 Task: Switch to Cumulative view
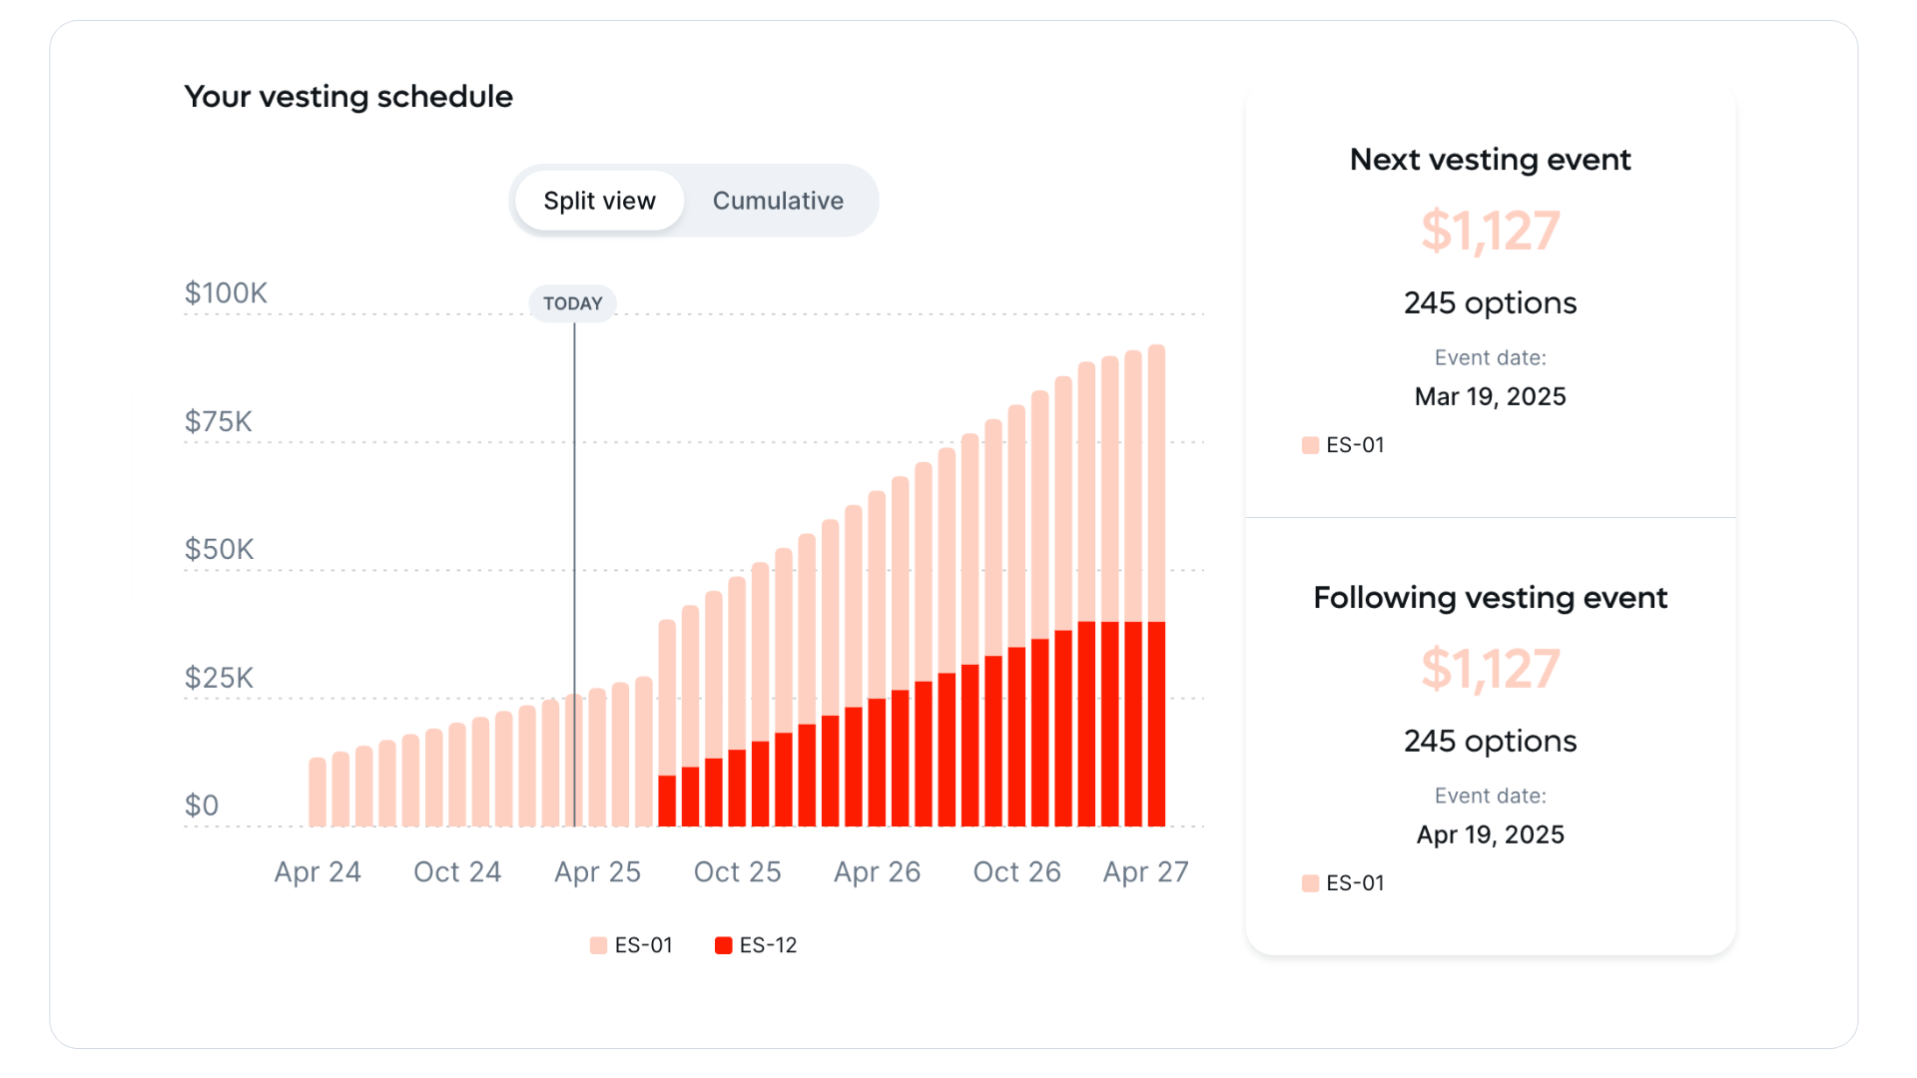tap(778, 201)
